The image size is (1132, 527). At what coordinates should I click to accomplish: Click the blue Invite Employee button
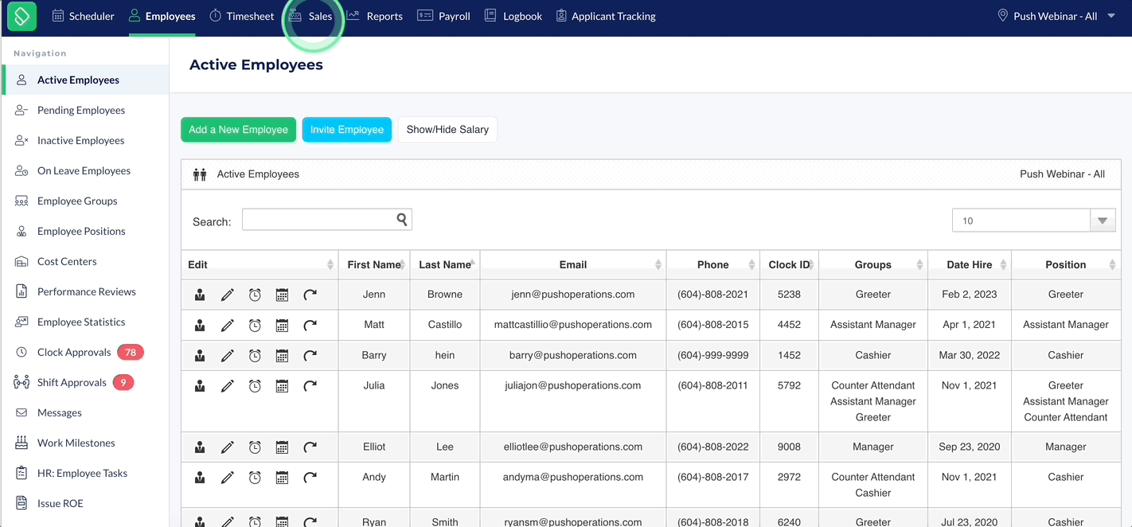click(347, 130)
